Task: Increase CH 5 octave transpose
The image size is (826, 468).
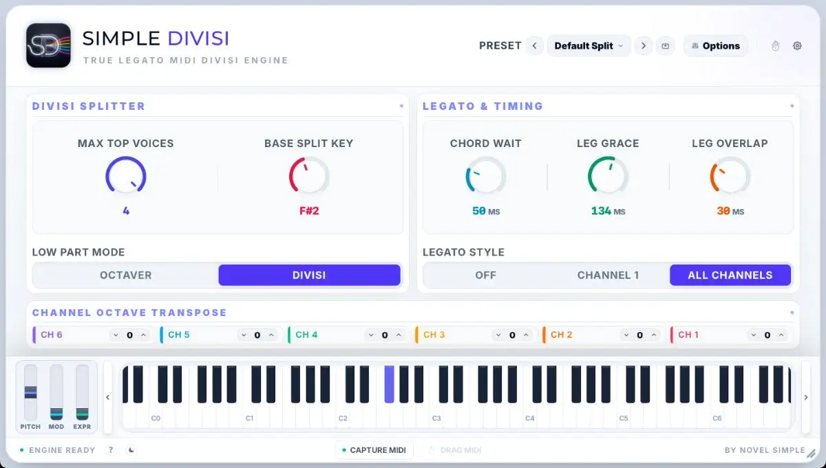Action: click(x=271, y=335)
